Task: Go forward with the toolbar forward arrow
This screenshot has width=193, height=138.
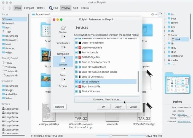Action: (9, 8)
